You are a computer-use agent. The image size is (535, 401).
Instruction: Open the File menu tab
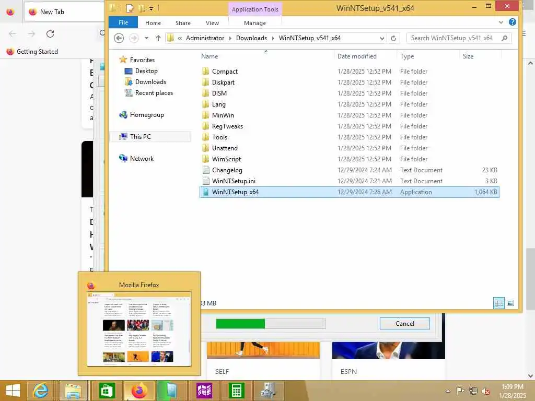123,22
